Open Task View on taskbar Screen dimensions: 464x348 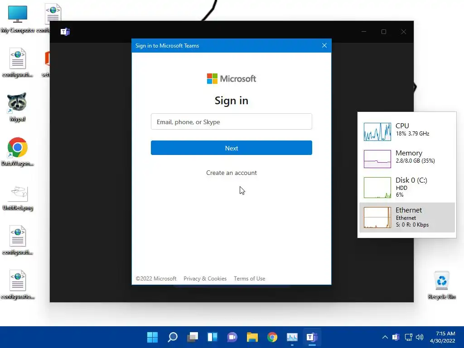(x=193, y=337)
